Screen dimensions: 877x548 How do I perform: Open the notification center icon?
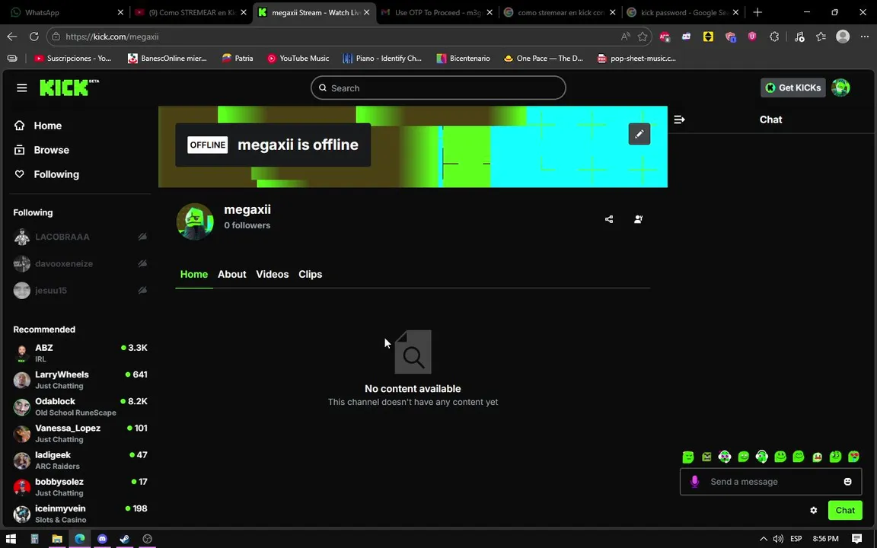coord(857,539)
